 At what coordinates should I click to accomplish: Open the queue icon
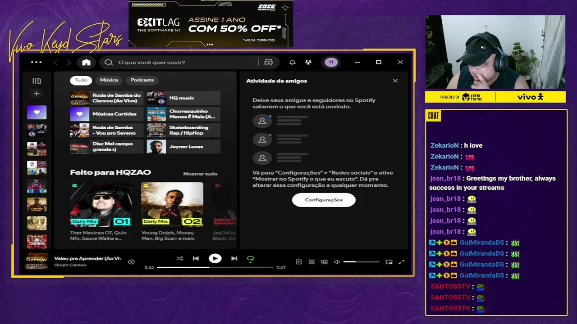pyautogui.click(x=311, y=262)
